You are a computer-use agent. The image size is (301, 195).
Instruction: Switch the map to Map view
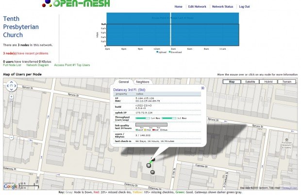[x=232, y=82]
